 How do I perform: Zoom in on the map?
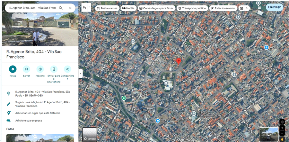pos(282,128)
